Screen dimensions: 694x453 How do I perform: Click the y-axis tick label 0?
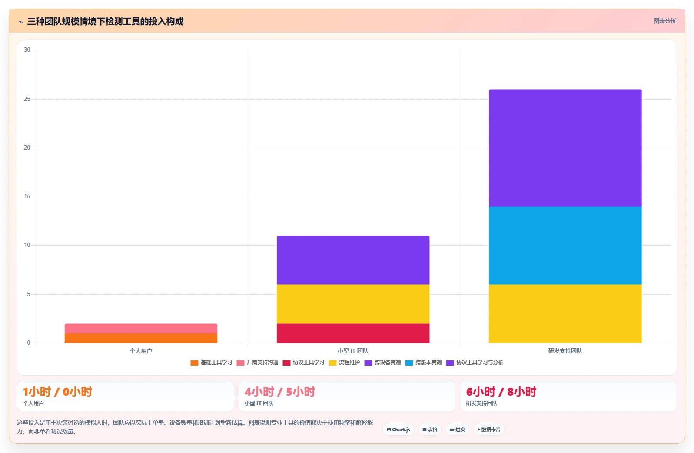pos(29,343)
